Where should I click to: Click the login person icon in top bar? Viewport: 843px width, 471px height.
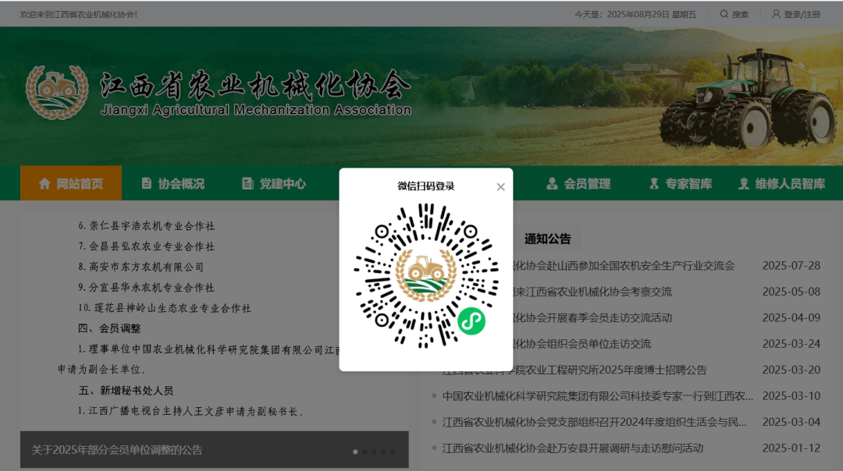pos(775,13)
